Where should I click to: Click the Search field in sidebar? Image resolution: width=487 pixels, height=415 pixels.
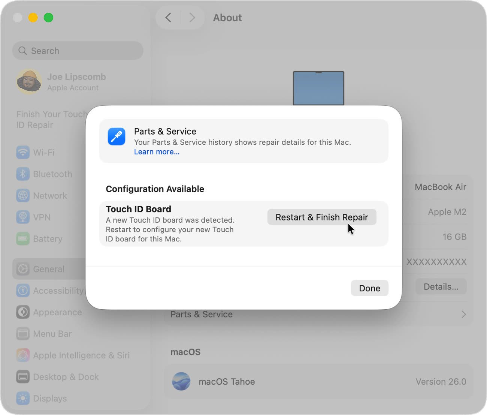[x=78, y=51]
